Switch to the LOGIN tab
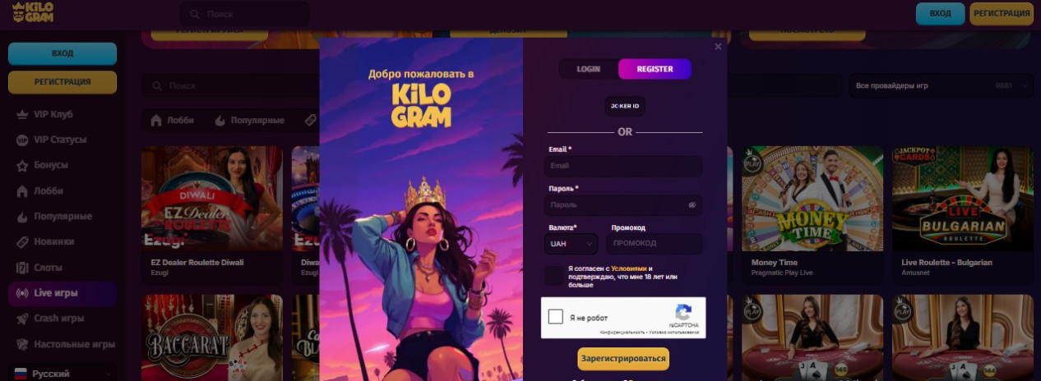1041x381 pixels. coord(588,69)
